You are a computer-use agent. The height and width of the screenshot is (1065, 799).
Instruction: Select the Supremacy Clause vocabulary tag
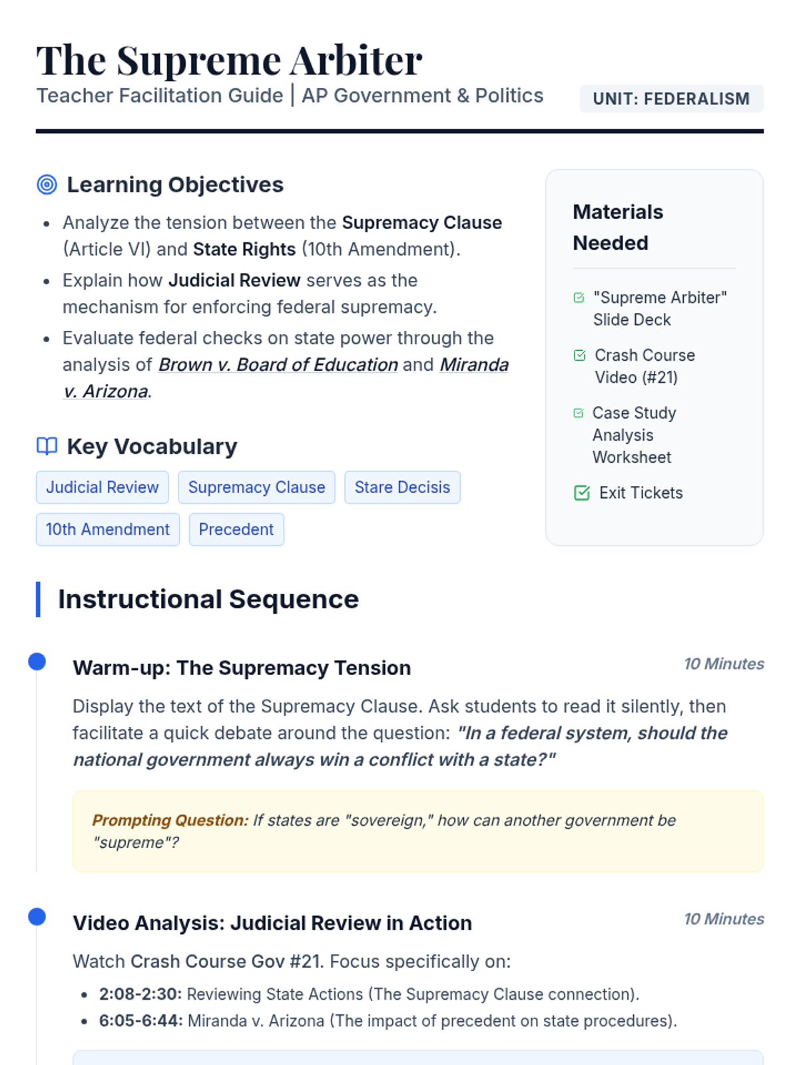256,487
